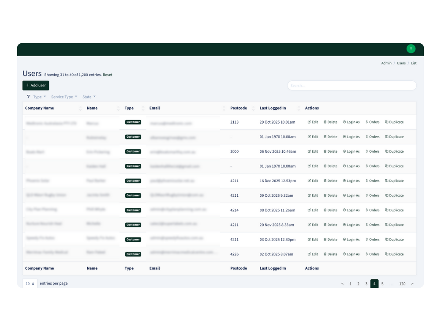Screen dimensions: 441x331
Task: Edit the bottom row user
Action: click(312, 254)
